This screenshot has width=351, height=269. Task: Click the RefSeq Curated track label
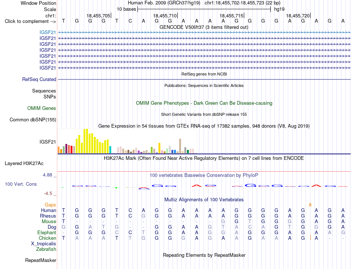click(39, 79)
